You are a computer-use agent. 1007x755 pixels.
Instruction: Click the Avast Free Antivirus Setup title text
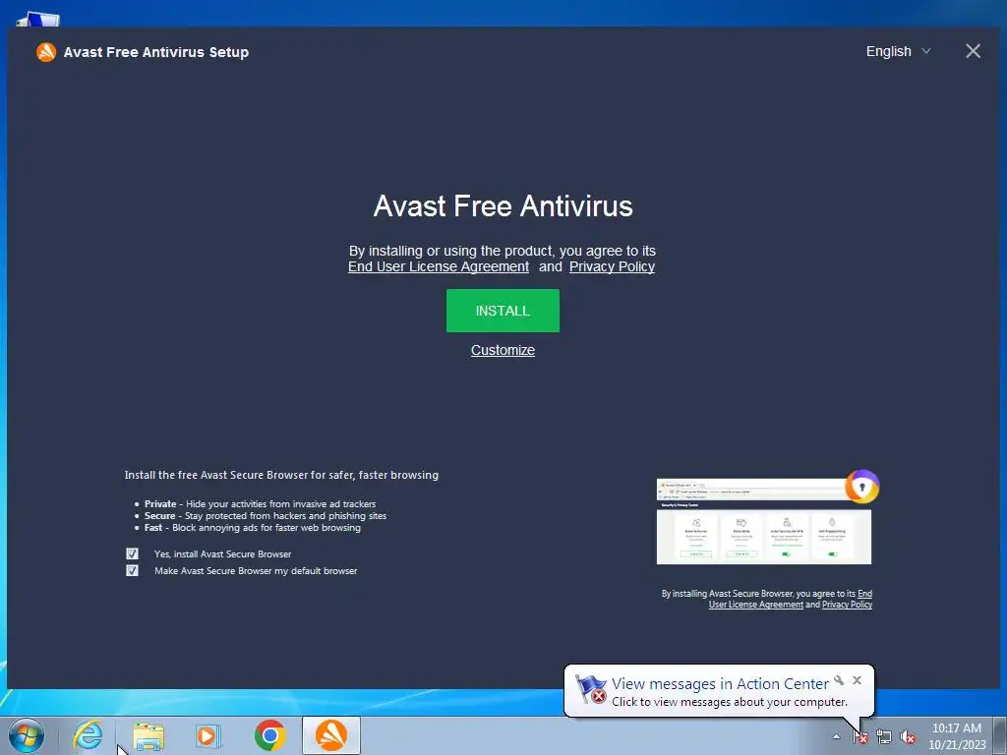[x=156, y=52]
